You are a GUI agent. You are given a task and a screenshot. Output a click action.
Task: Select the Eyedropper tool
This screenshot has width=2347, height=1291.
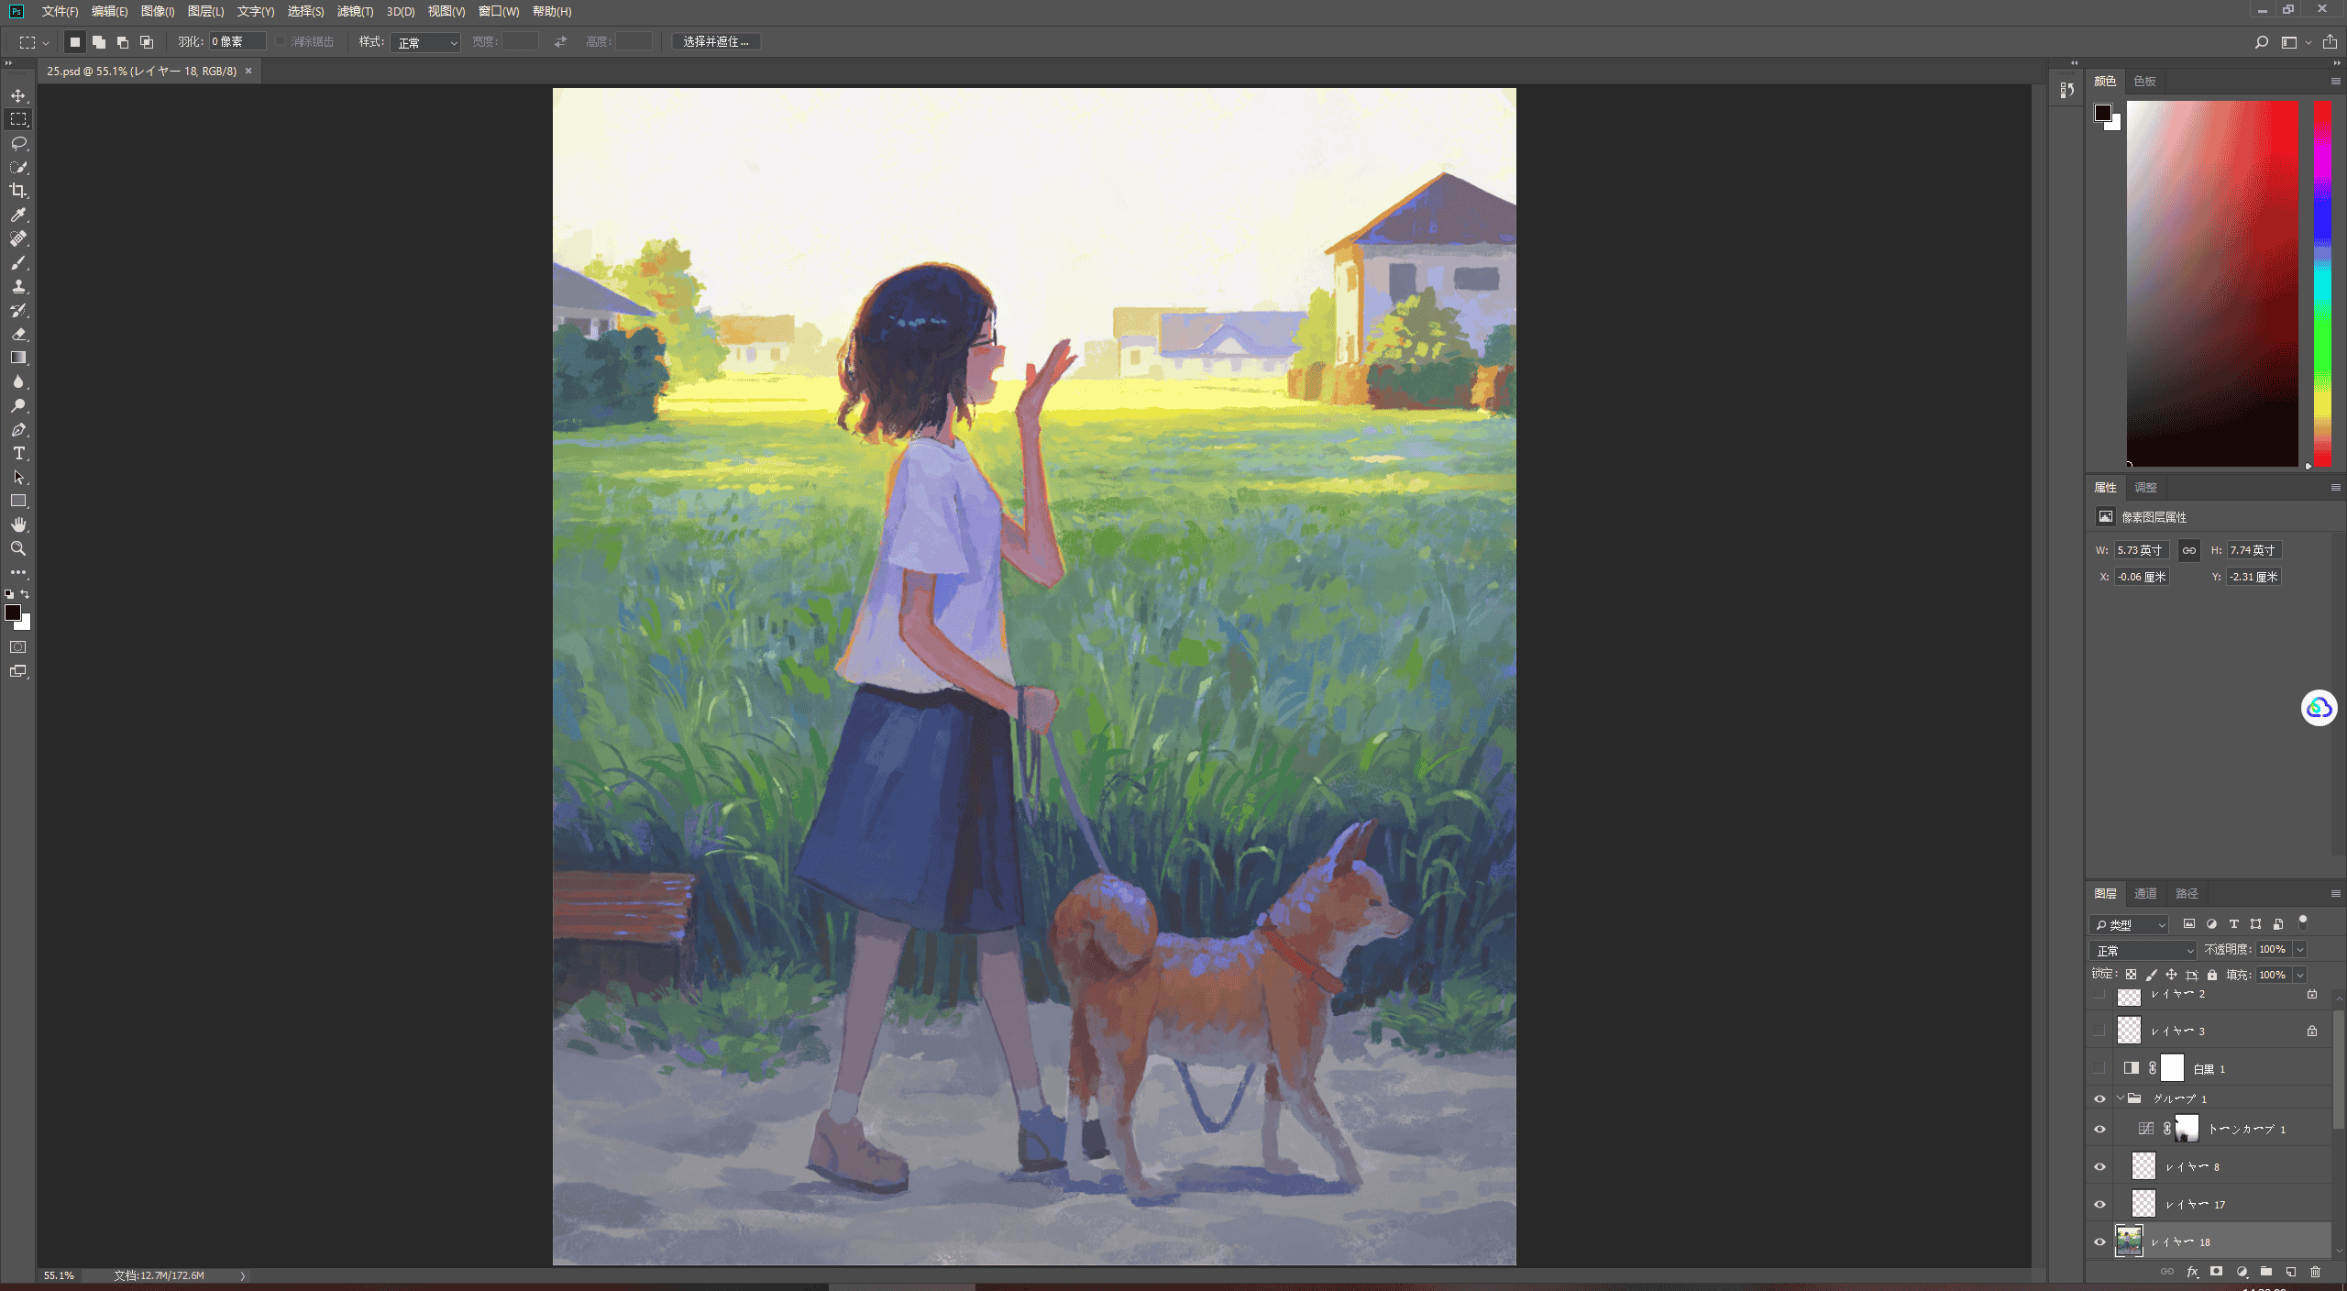click(x=18, y=215)
